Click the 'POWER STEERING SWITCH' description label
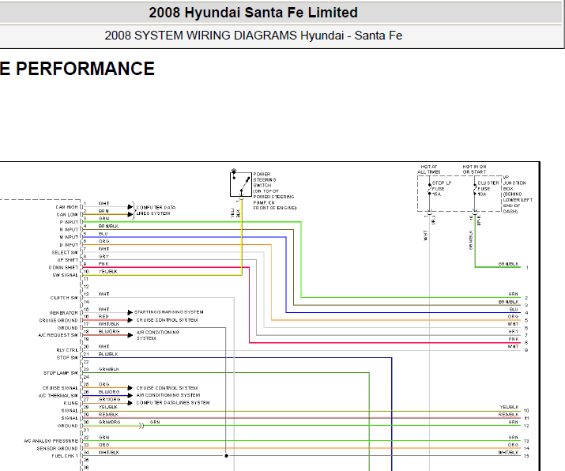Screen dimensions: 565x471 point(274,191)
